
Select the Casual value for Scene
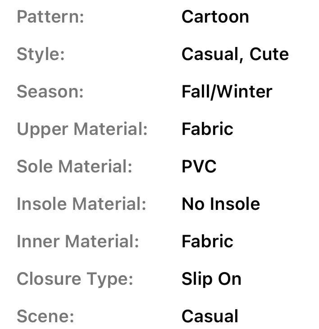pyautogui.click(x=210, y=316)
